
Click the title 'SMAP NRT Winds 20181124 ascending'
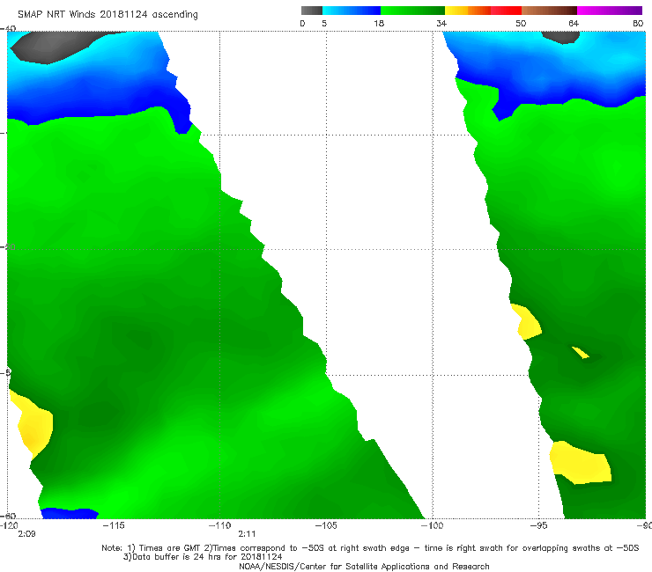click(107, 14)
